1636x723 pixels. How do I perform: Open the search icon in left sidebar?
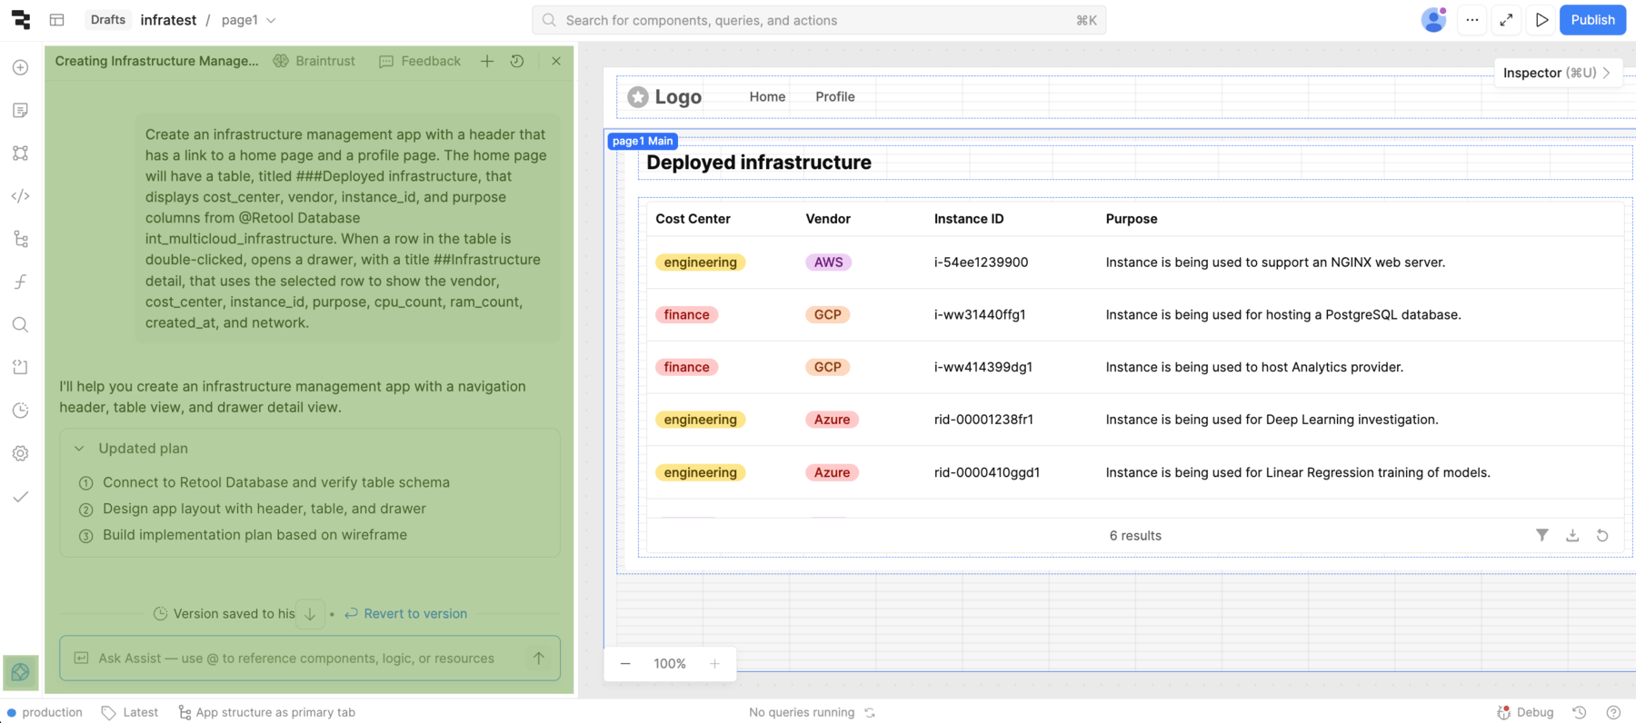point(20,325)
